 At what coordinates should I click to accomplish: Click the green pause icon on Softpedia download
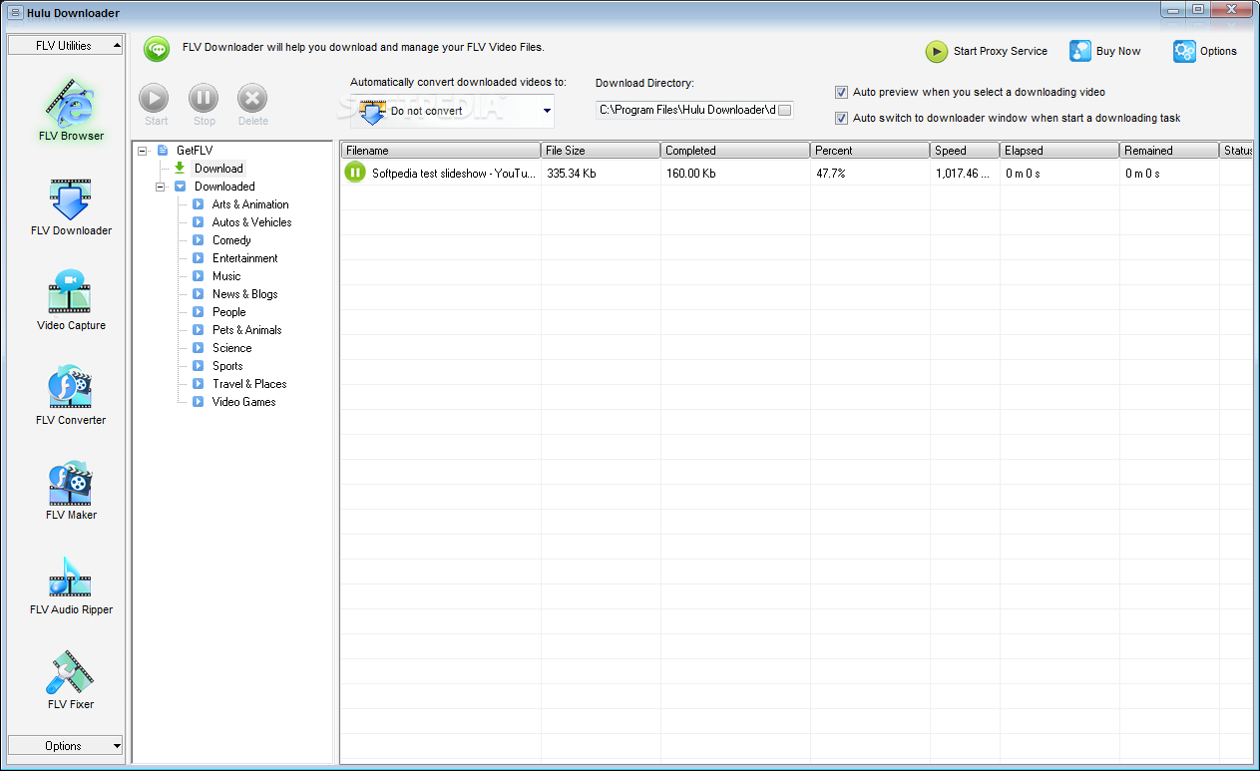pos(355,173)
